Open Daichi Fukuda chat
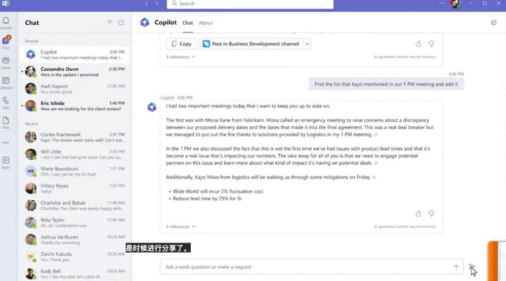This screenshot has width=506, height=281. click(74, 257)
